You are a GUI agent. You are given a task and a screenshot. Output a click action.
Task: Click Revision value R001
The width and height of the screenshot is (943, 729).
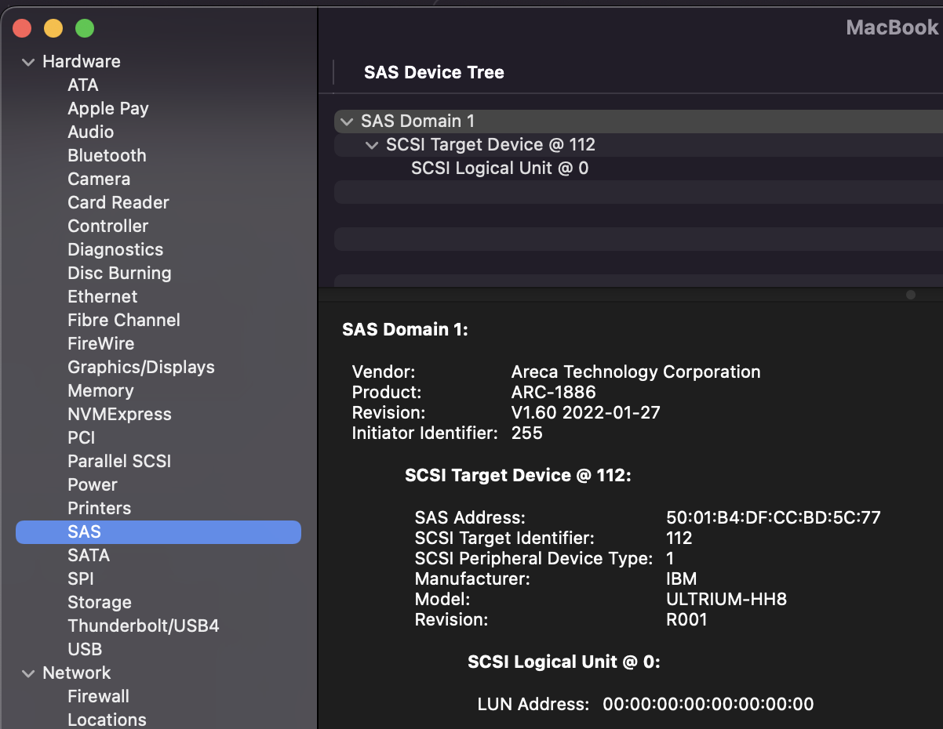(686, 619)
